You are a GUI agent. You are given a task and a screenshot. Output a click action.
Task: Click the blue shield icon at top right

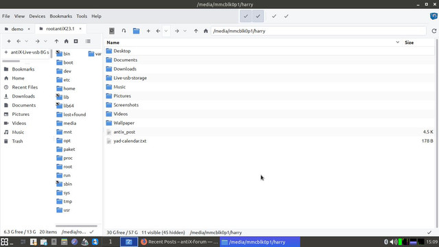click(x=434, y=16)
